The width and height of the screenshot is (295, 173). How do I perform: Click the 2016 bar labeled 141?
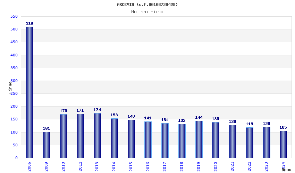click(148, 140)
